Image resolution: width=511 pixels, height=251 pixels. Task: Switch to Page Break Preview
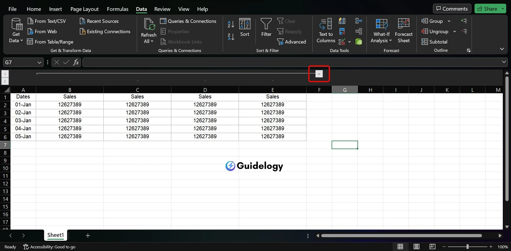coord(432,247)
